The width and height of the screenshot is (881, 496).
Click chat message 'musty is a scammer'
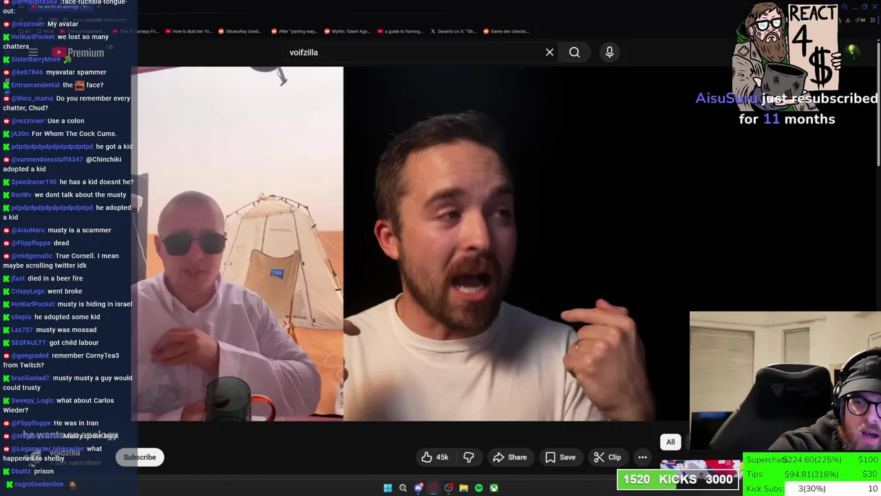coord(78,230)
